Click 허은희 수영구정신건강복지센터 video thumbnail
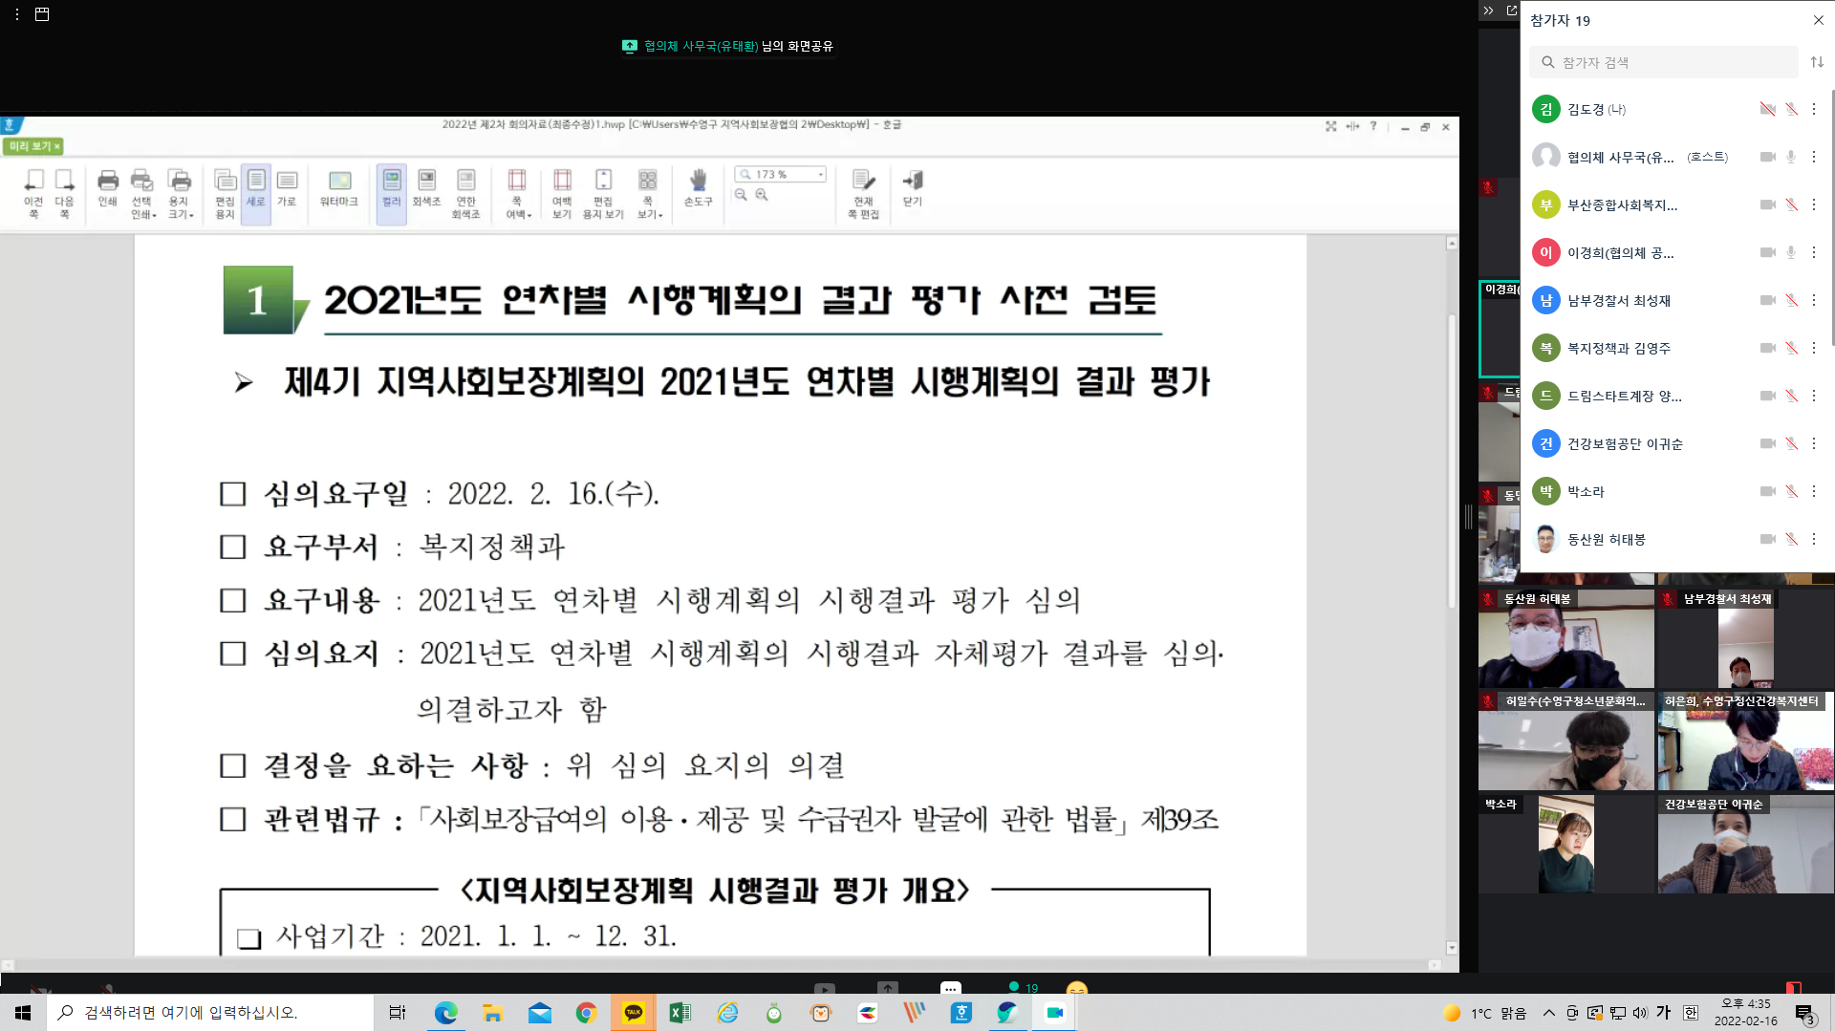The height and width of the screenshot is (1031, 1835). 1745,741
